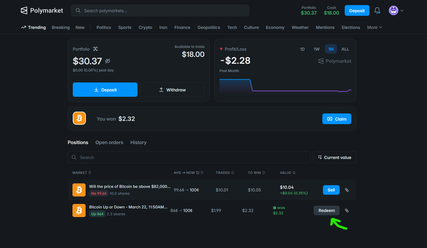Select the 1W profit/loss range
The width and height of the screenshot is (427, 248).
point(317,49)
